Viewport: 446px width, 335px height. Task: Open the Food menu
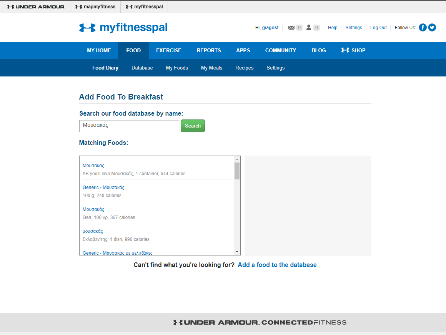(133, 50)
